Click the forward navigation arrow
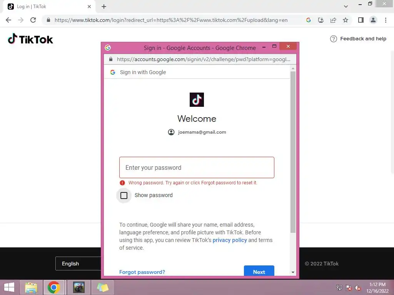 pyautogui.click(x=21, y=20)
